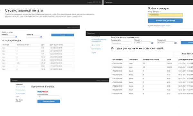Open Пополнить баланс link in balance sidebar
Viewport: 193px width, 116px height.
[21, 90]
